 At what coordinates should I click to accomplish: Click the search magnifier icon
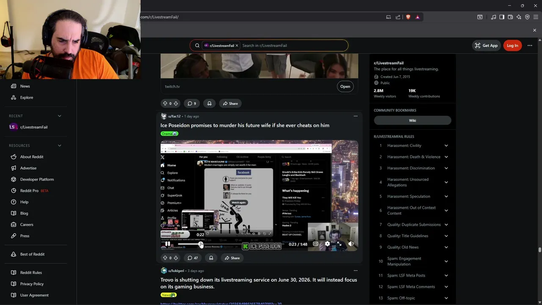[197, 45]
